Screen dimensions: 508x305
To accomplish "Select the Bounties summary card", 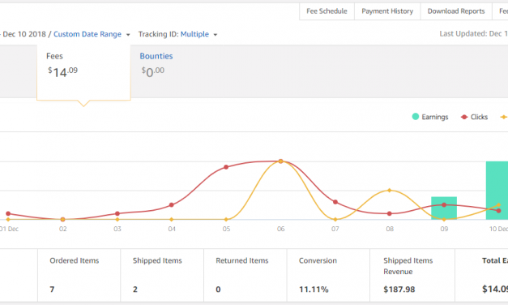I will pyautogui.click(x=156, y=67).
